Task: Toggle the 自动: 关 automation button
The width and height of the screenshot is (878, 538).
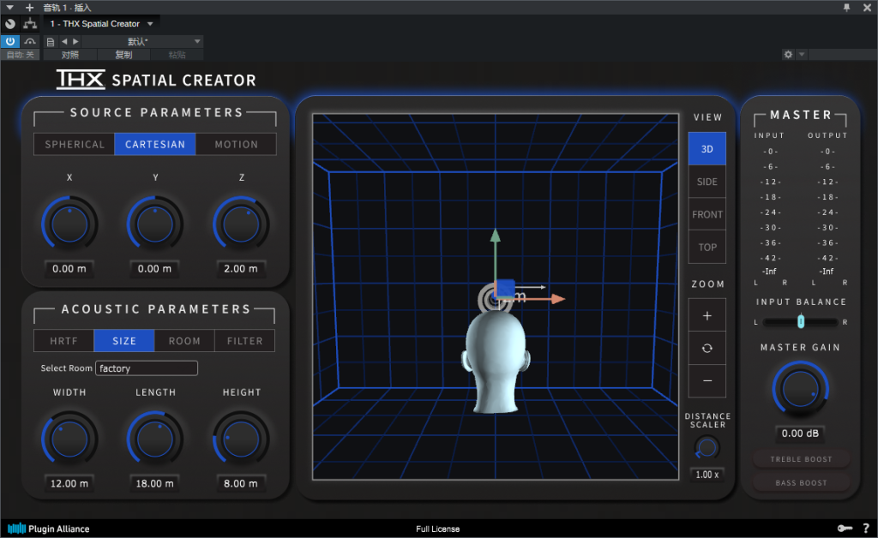Action: (21, 54)
